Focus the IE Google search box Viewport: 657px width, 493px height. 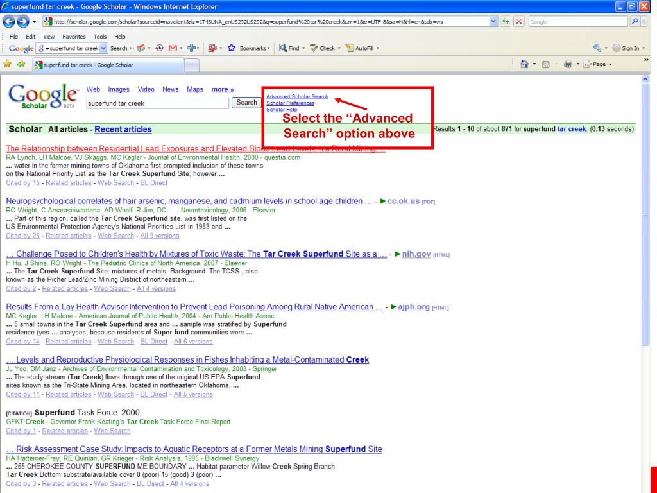577,21
